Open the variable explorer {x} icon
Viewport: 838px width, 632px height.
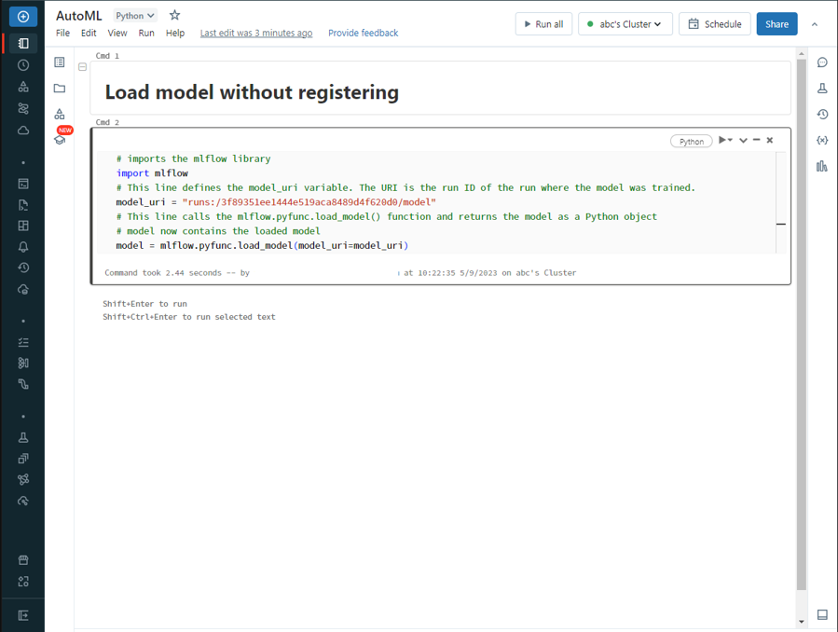click(x=822, y=140)
